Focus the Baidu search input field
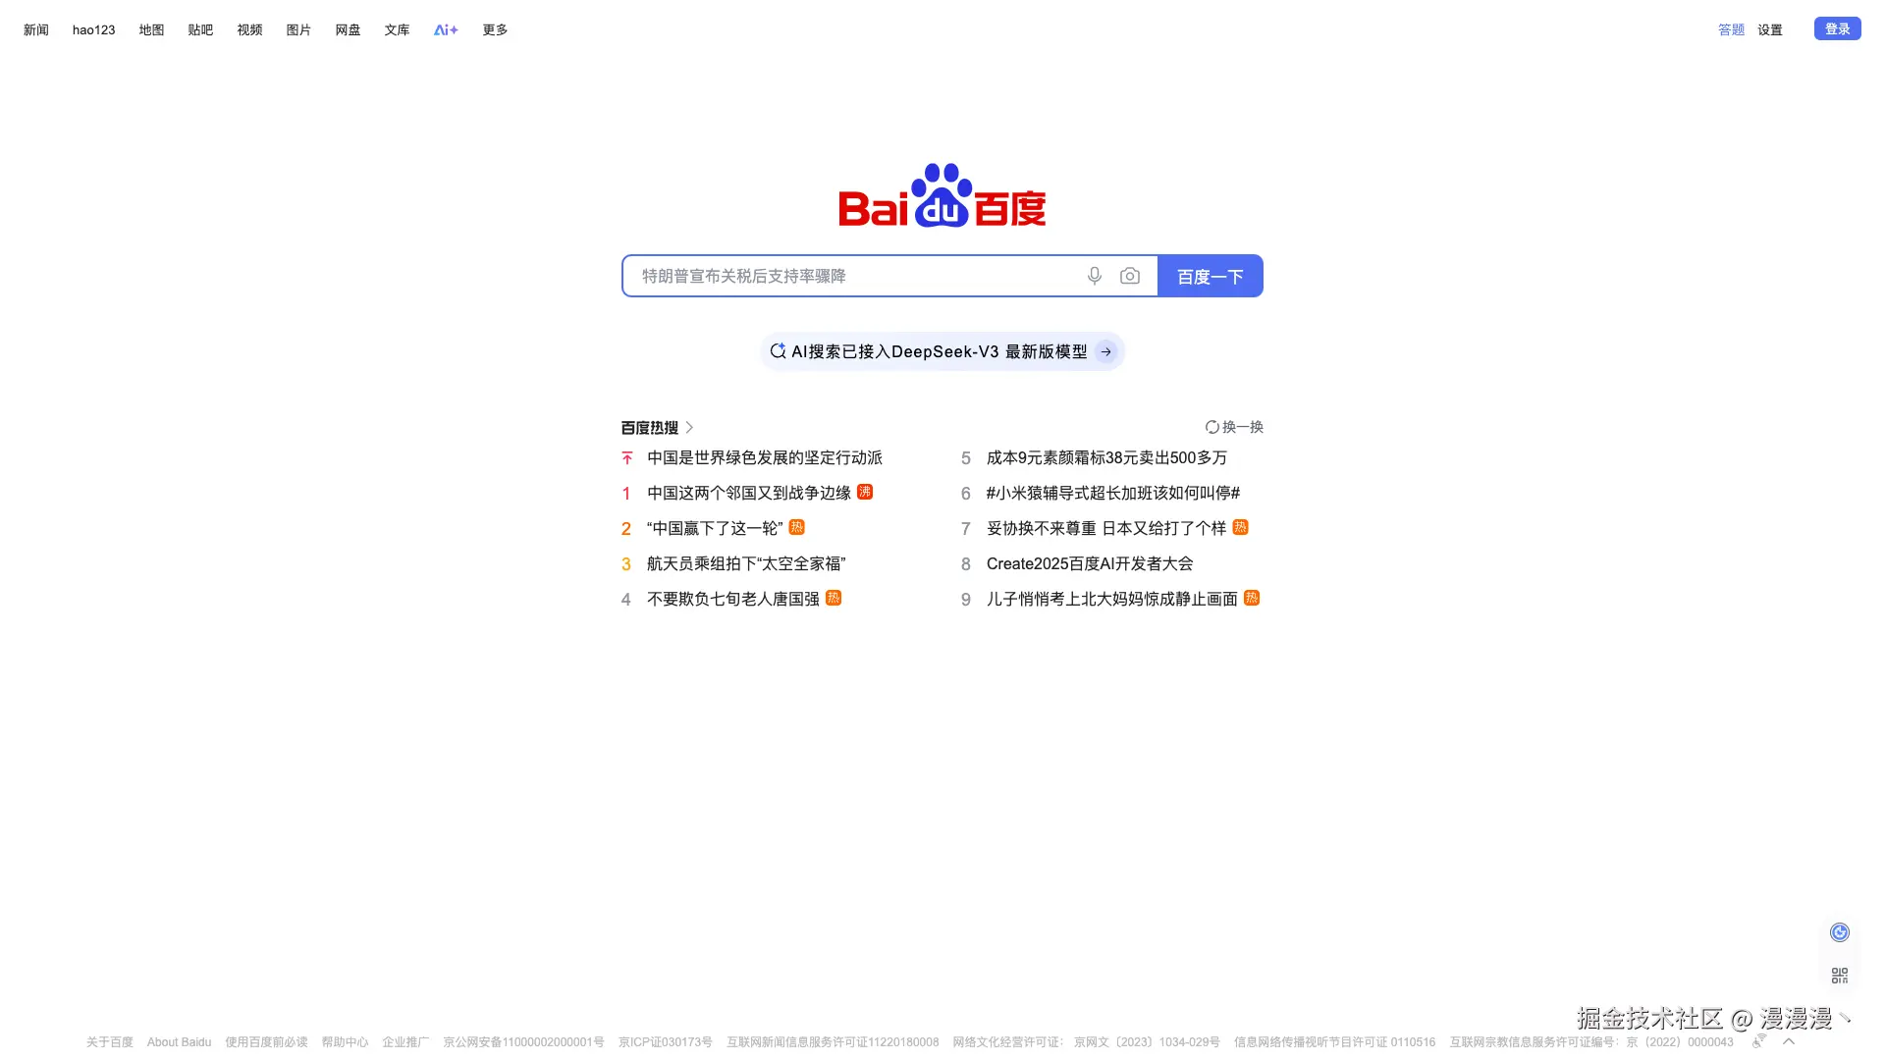Viewport: 1885px width, 1060px height. pos(854,276)
